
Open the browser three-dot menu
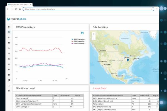click(x=157, y=9)
